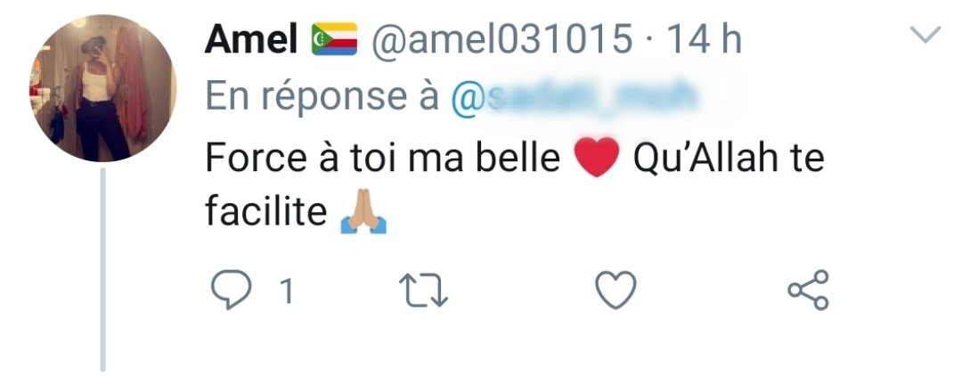Click the reply count number 1
The height and width of the screenshot is (376, 962).
pyautogui.click(x=287, y=291)
